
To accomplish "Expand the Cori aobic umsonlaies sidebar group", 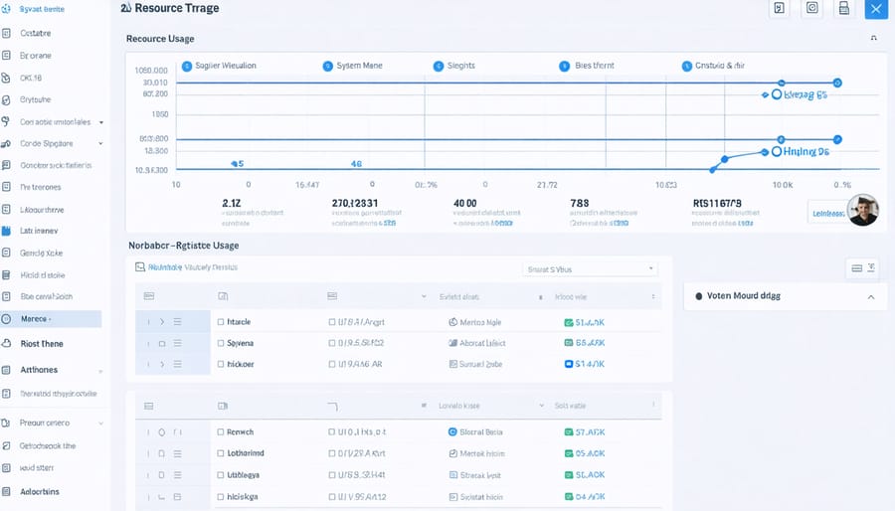I will (101, 122).
